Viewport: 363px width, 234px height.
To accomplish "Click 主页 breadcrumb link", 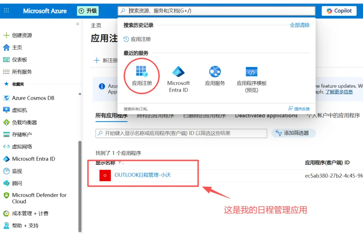I will tap(96, 25).
